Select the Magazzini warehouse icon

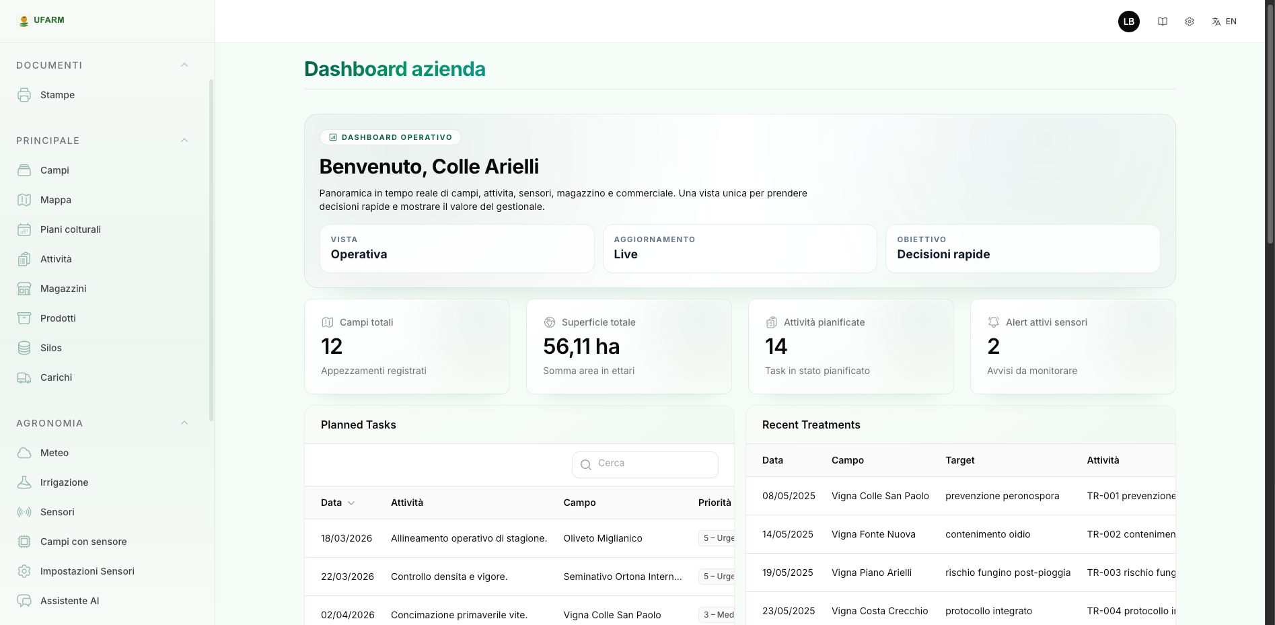tap(24, 289)
